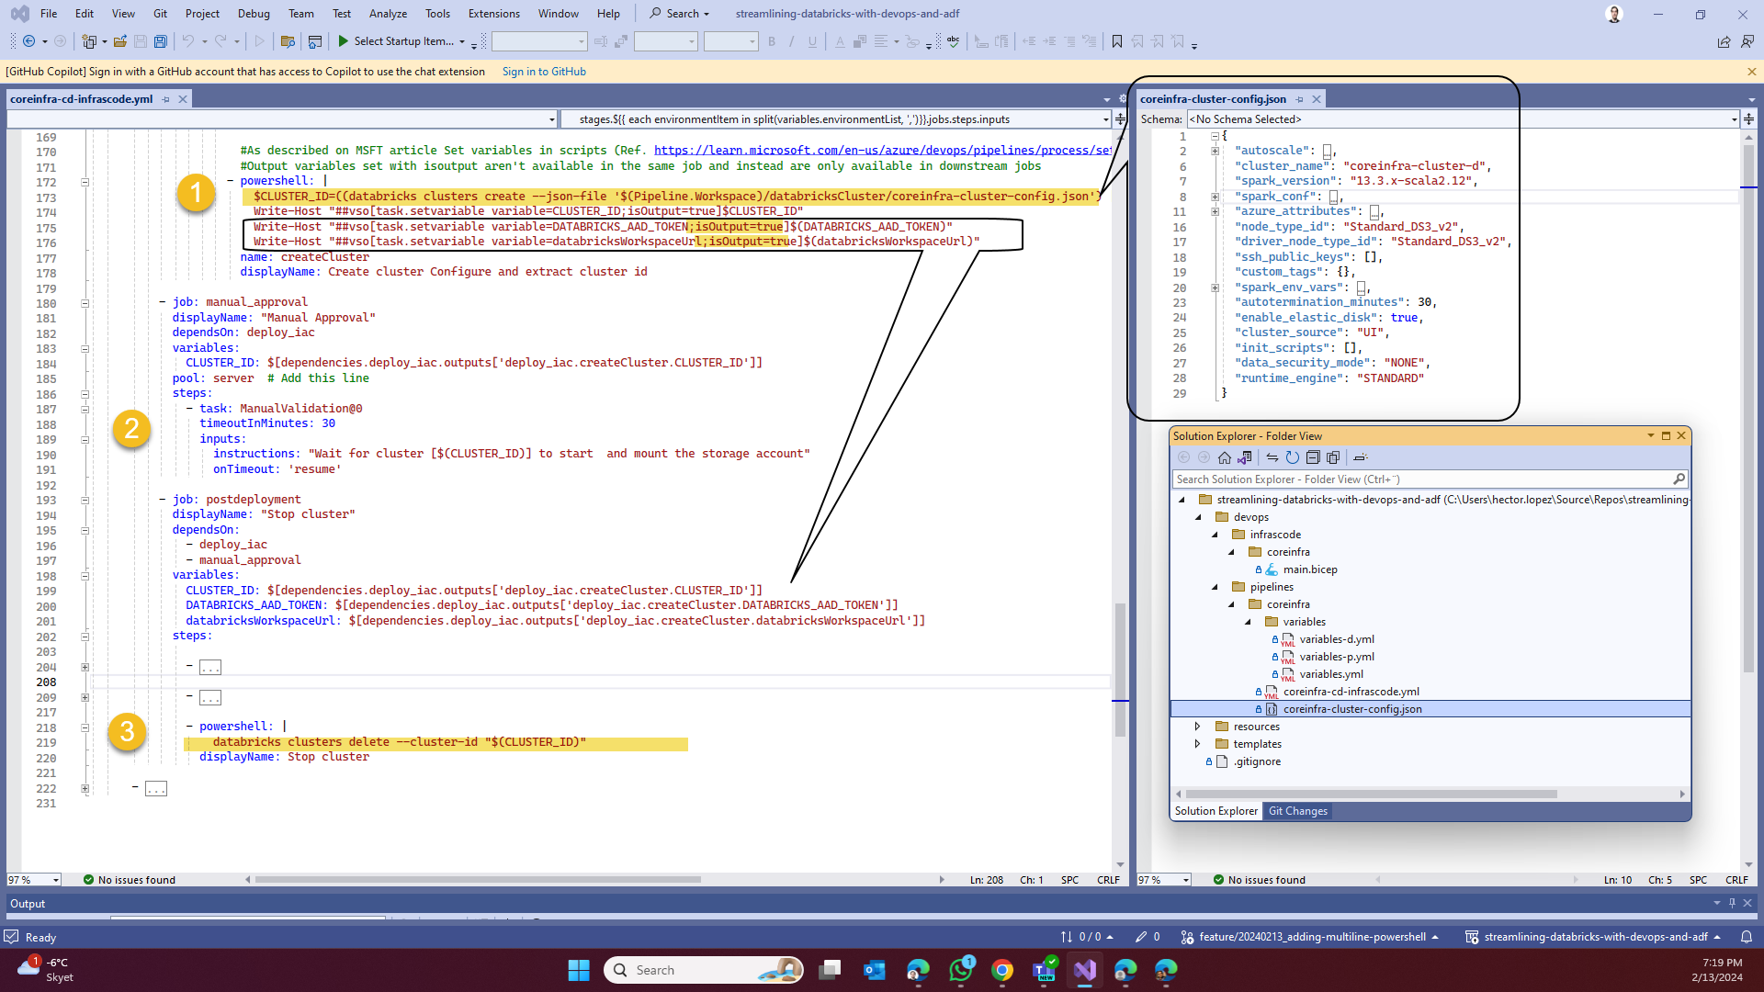This screenshot has height=992, width=1764.
Task: Click the Open File folder toolbar icon
Action: click(119, 41)
